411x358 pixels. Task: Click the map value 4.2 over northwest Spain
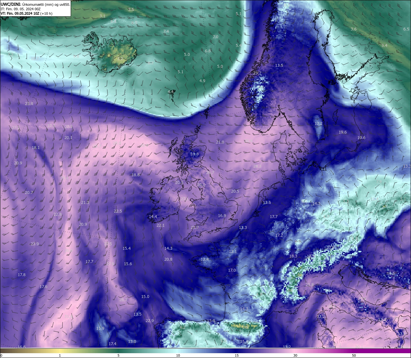(x=182, y=327)
